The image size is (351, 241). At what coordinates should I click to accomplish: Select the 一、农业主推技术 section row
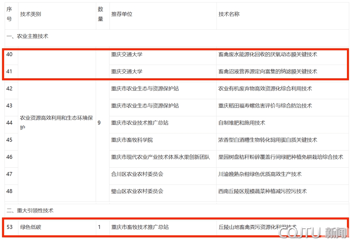tap(27, 36)
